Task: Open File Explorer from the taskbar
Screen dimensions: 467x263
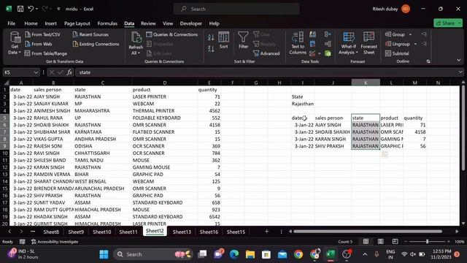Action: point(250,254)
